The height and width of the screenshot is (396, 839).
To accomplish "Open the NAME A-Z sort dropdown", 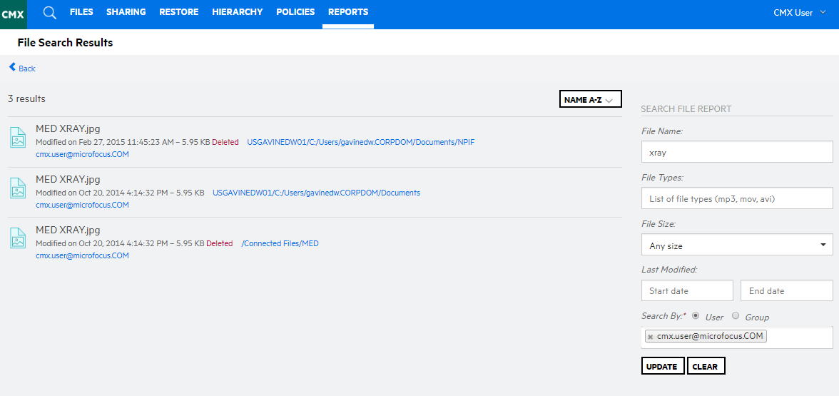I will (591, 99).
